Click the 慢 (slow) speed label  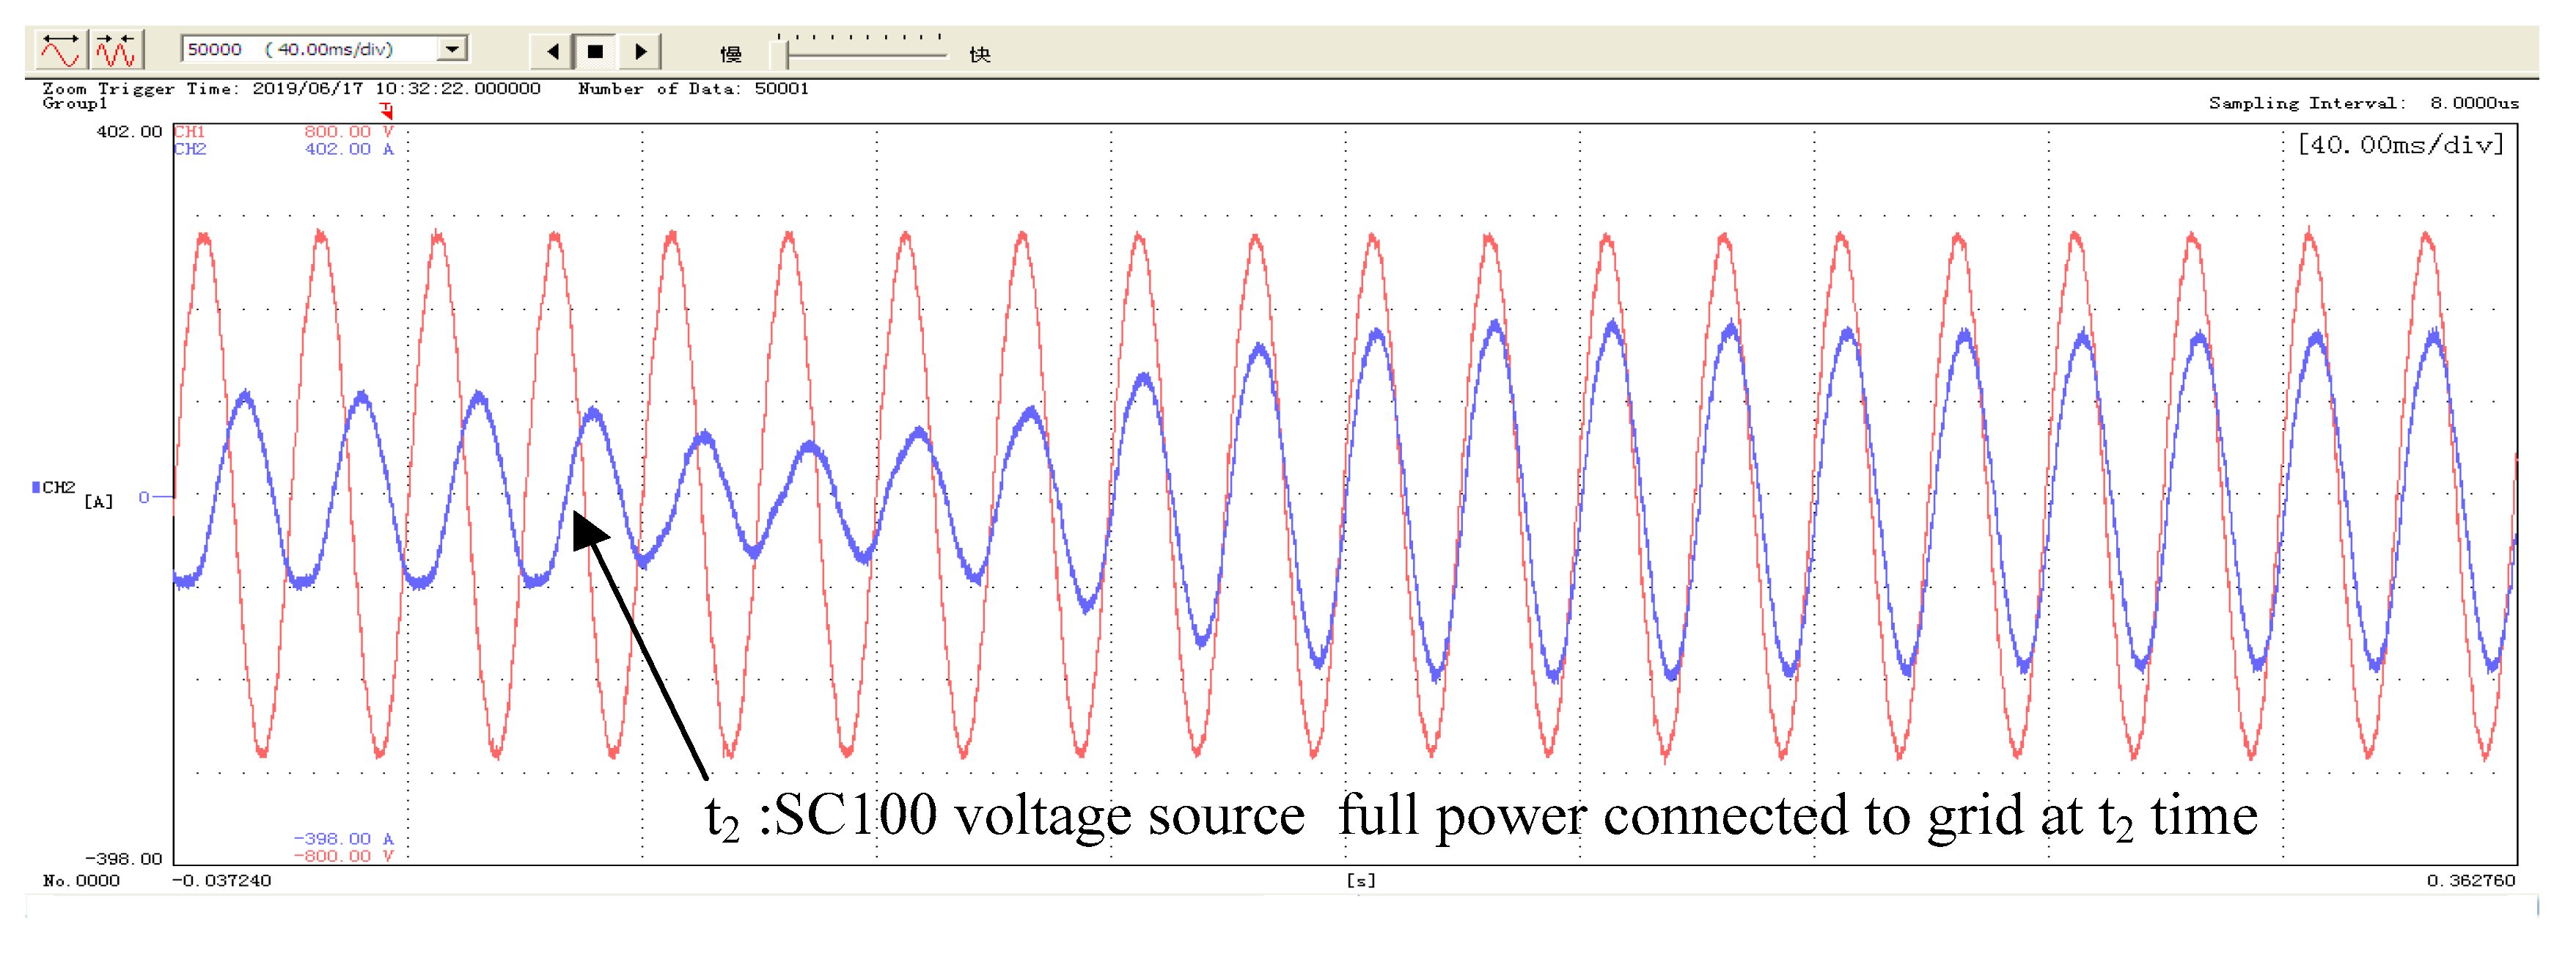(731, 54)
